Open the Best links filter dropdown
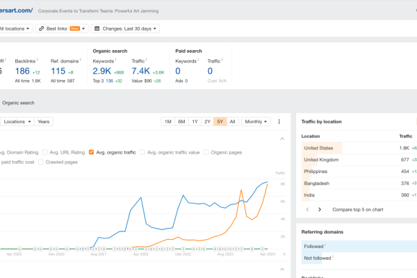This screenshot has height=278, width=417. 62,28
